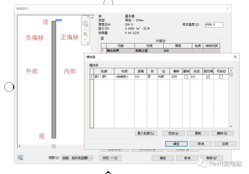The height and width of the screenshot is (174, 249).
Task: Click the 载入轮廓(L) button
Action: coord(146,133)
